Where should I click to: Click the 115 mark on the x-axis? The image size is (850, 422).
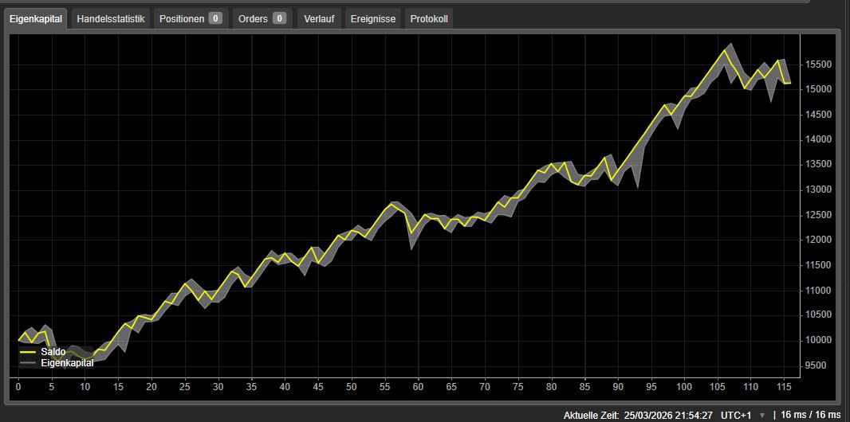[784, 387]
